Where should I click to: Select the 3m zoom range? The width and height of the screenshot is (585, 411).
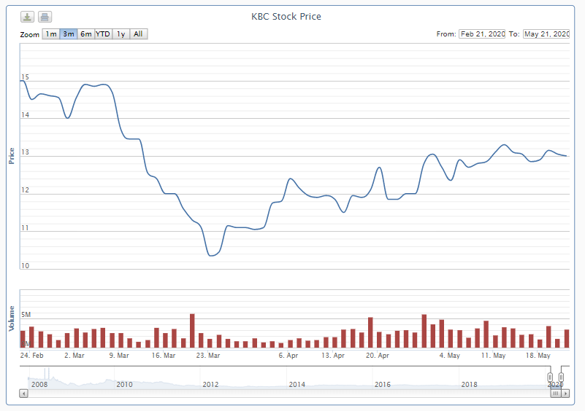[68, 34]
